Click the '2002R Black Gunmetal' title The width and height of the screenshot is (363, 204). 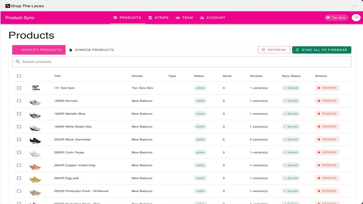coord(72,140)
